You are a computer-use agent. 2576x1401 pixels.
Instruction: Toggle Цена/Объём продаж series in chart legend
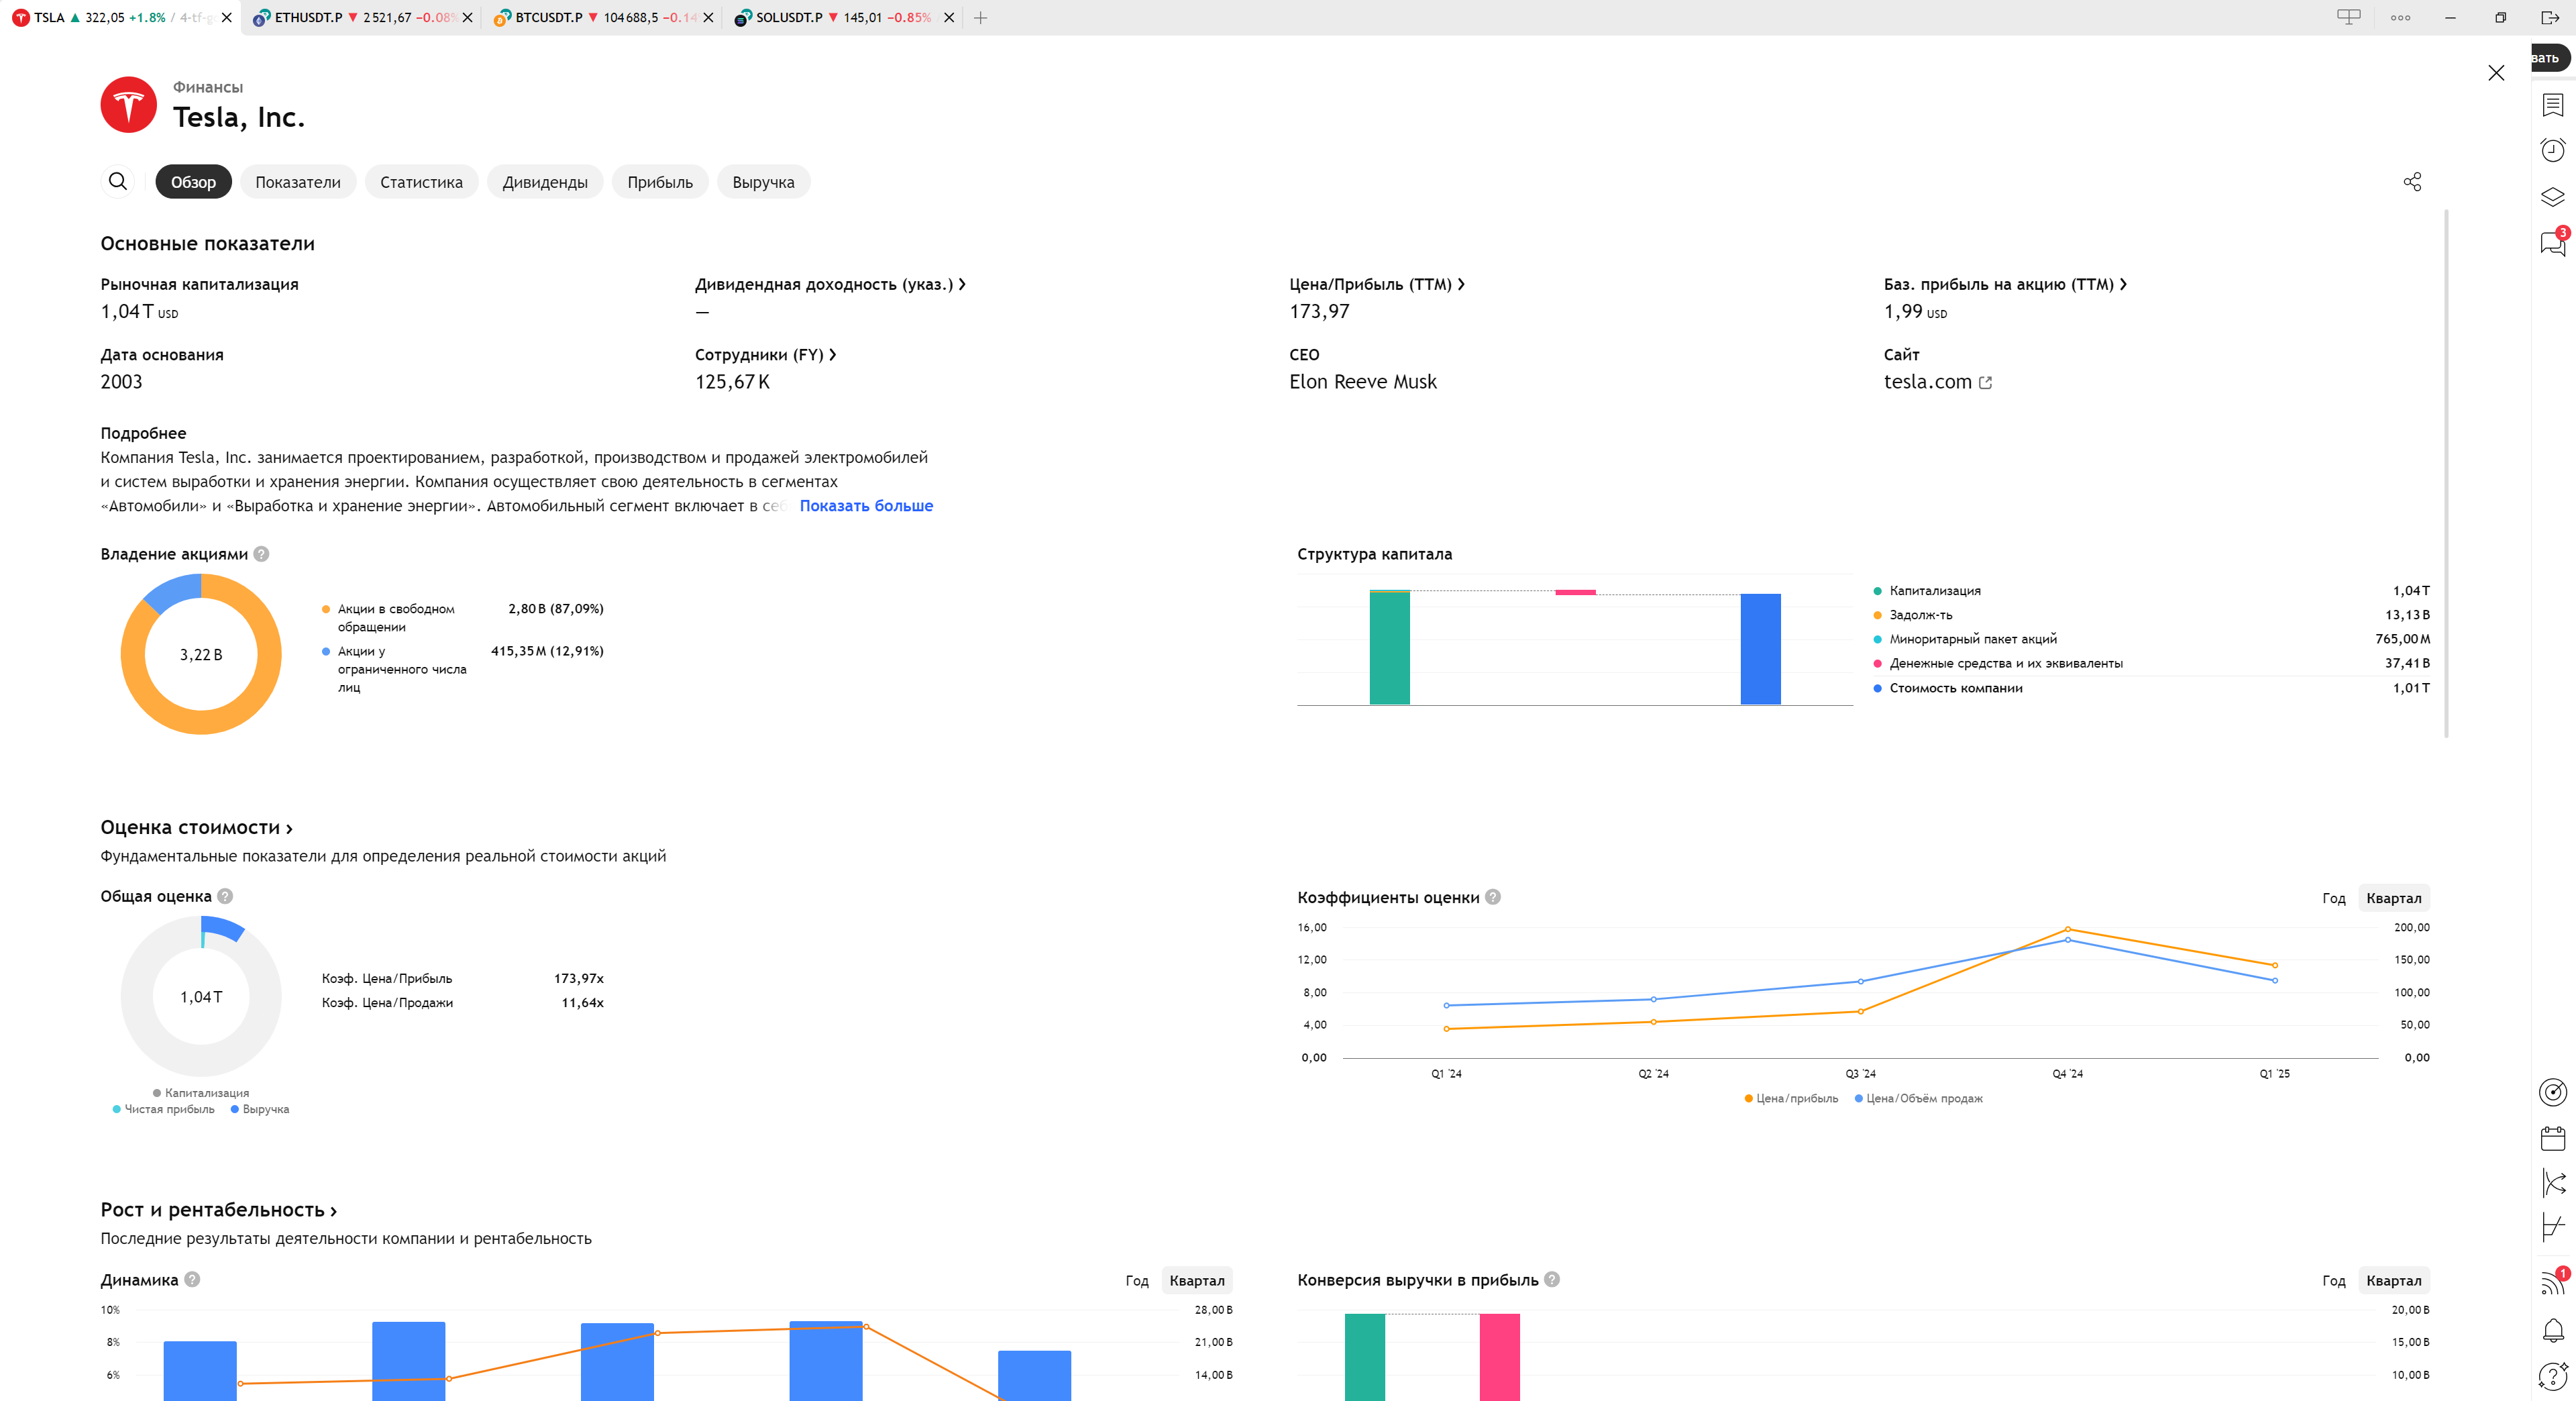coord(1918,1098)
